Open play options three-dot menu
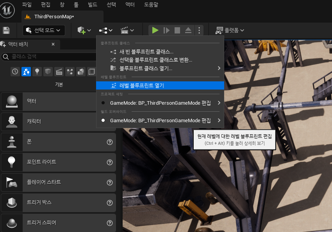Screen dimensions: 332x232 [199, 30]
